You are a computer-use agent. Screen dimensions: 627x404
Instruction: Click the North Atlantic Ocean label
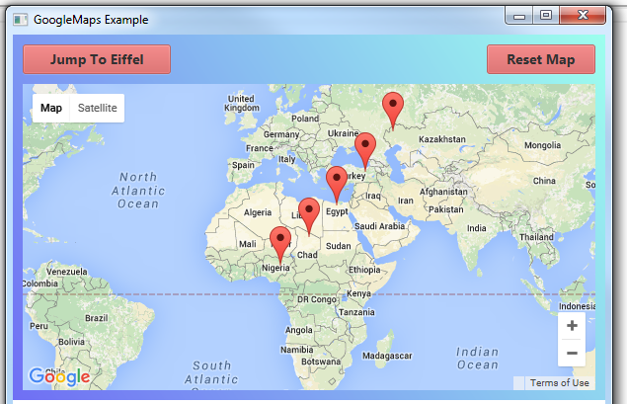(138, 191)
